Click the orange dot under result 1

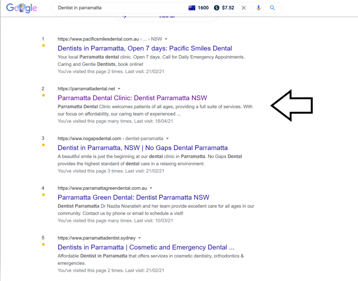pyautogui.click(x=43, y=45)
